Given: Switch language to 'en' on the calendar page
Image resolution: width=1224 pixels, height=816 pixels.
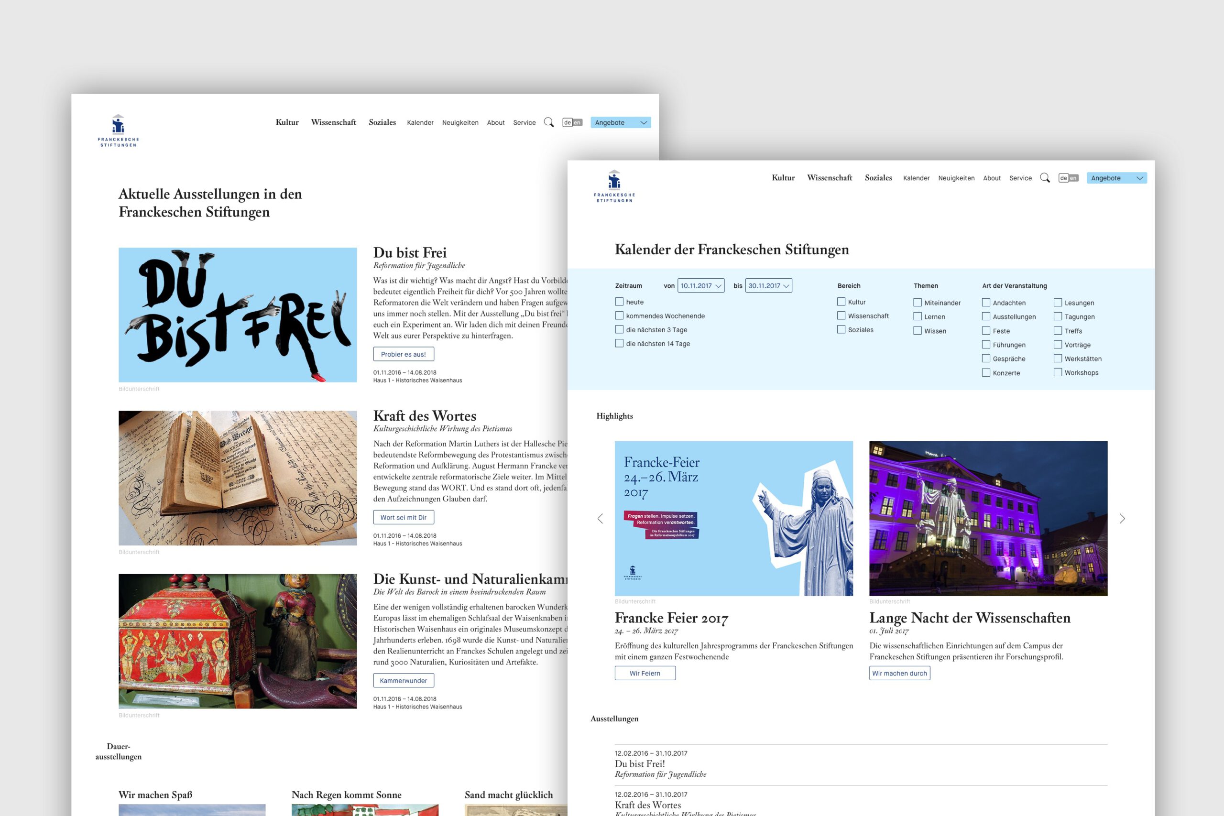Looking at the screenshot, I should (x=1073, y=178).
